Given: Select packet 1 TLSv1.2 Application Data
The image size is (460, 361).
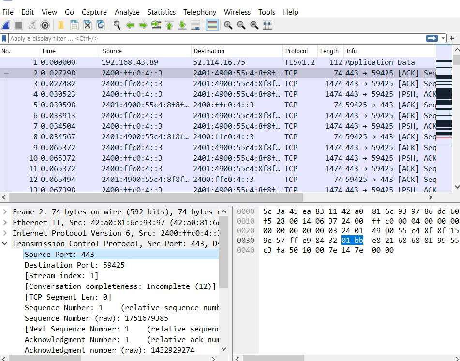Looking at the screenshot, I should coord(218,62).
